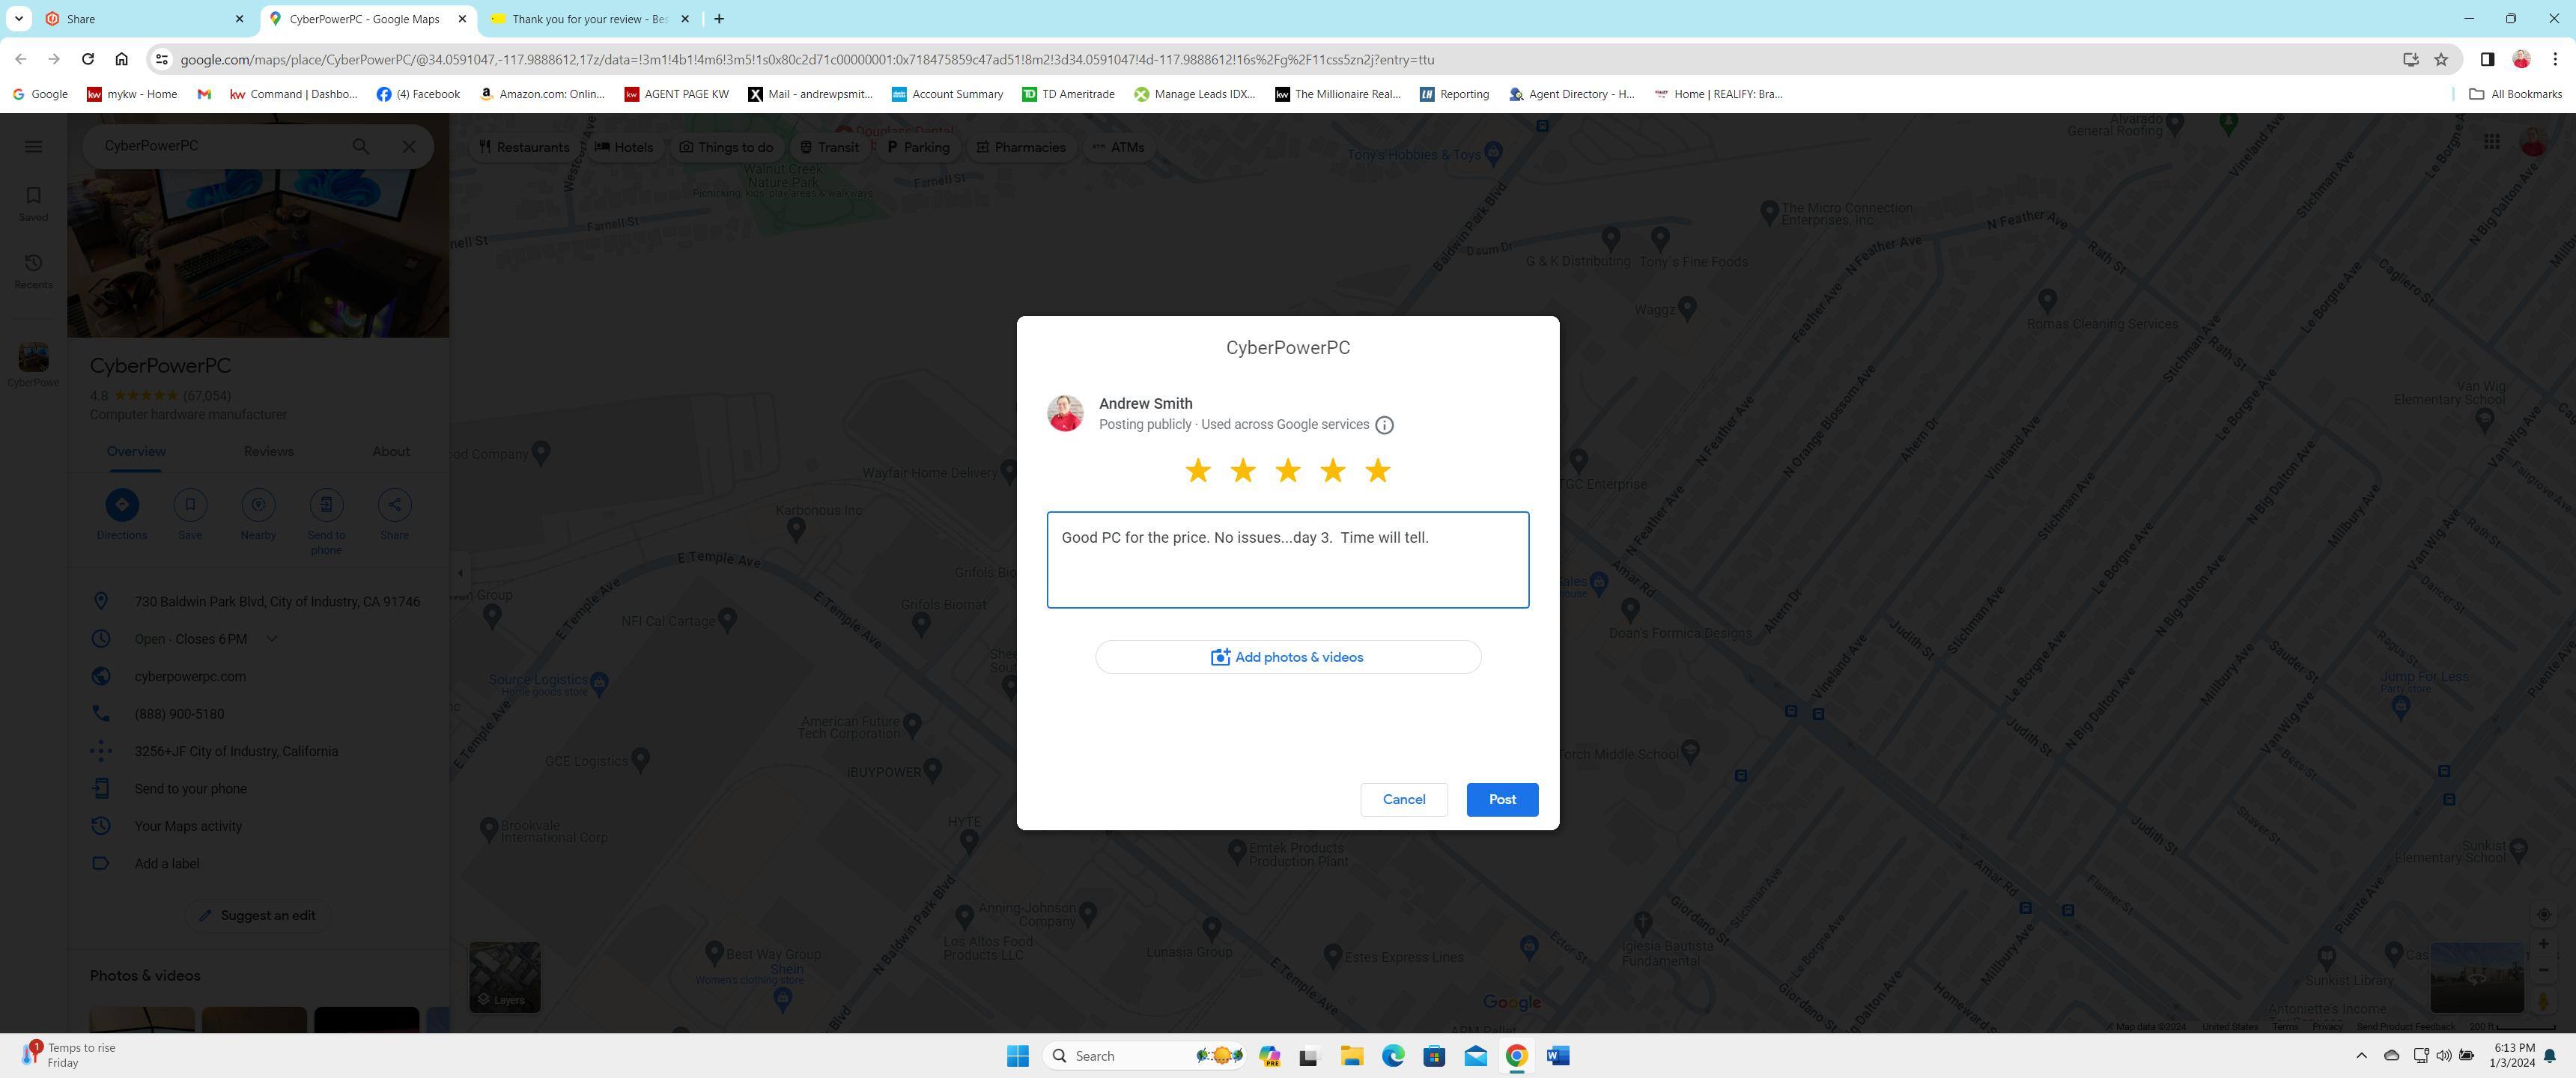Click the camera icon in Add photos button

1220,657
